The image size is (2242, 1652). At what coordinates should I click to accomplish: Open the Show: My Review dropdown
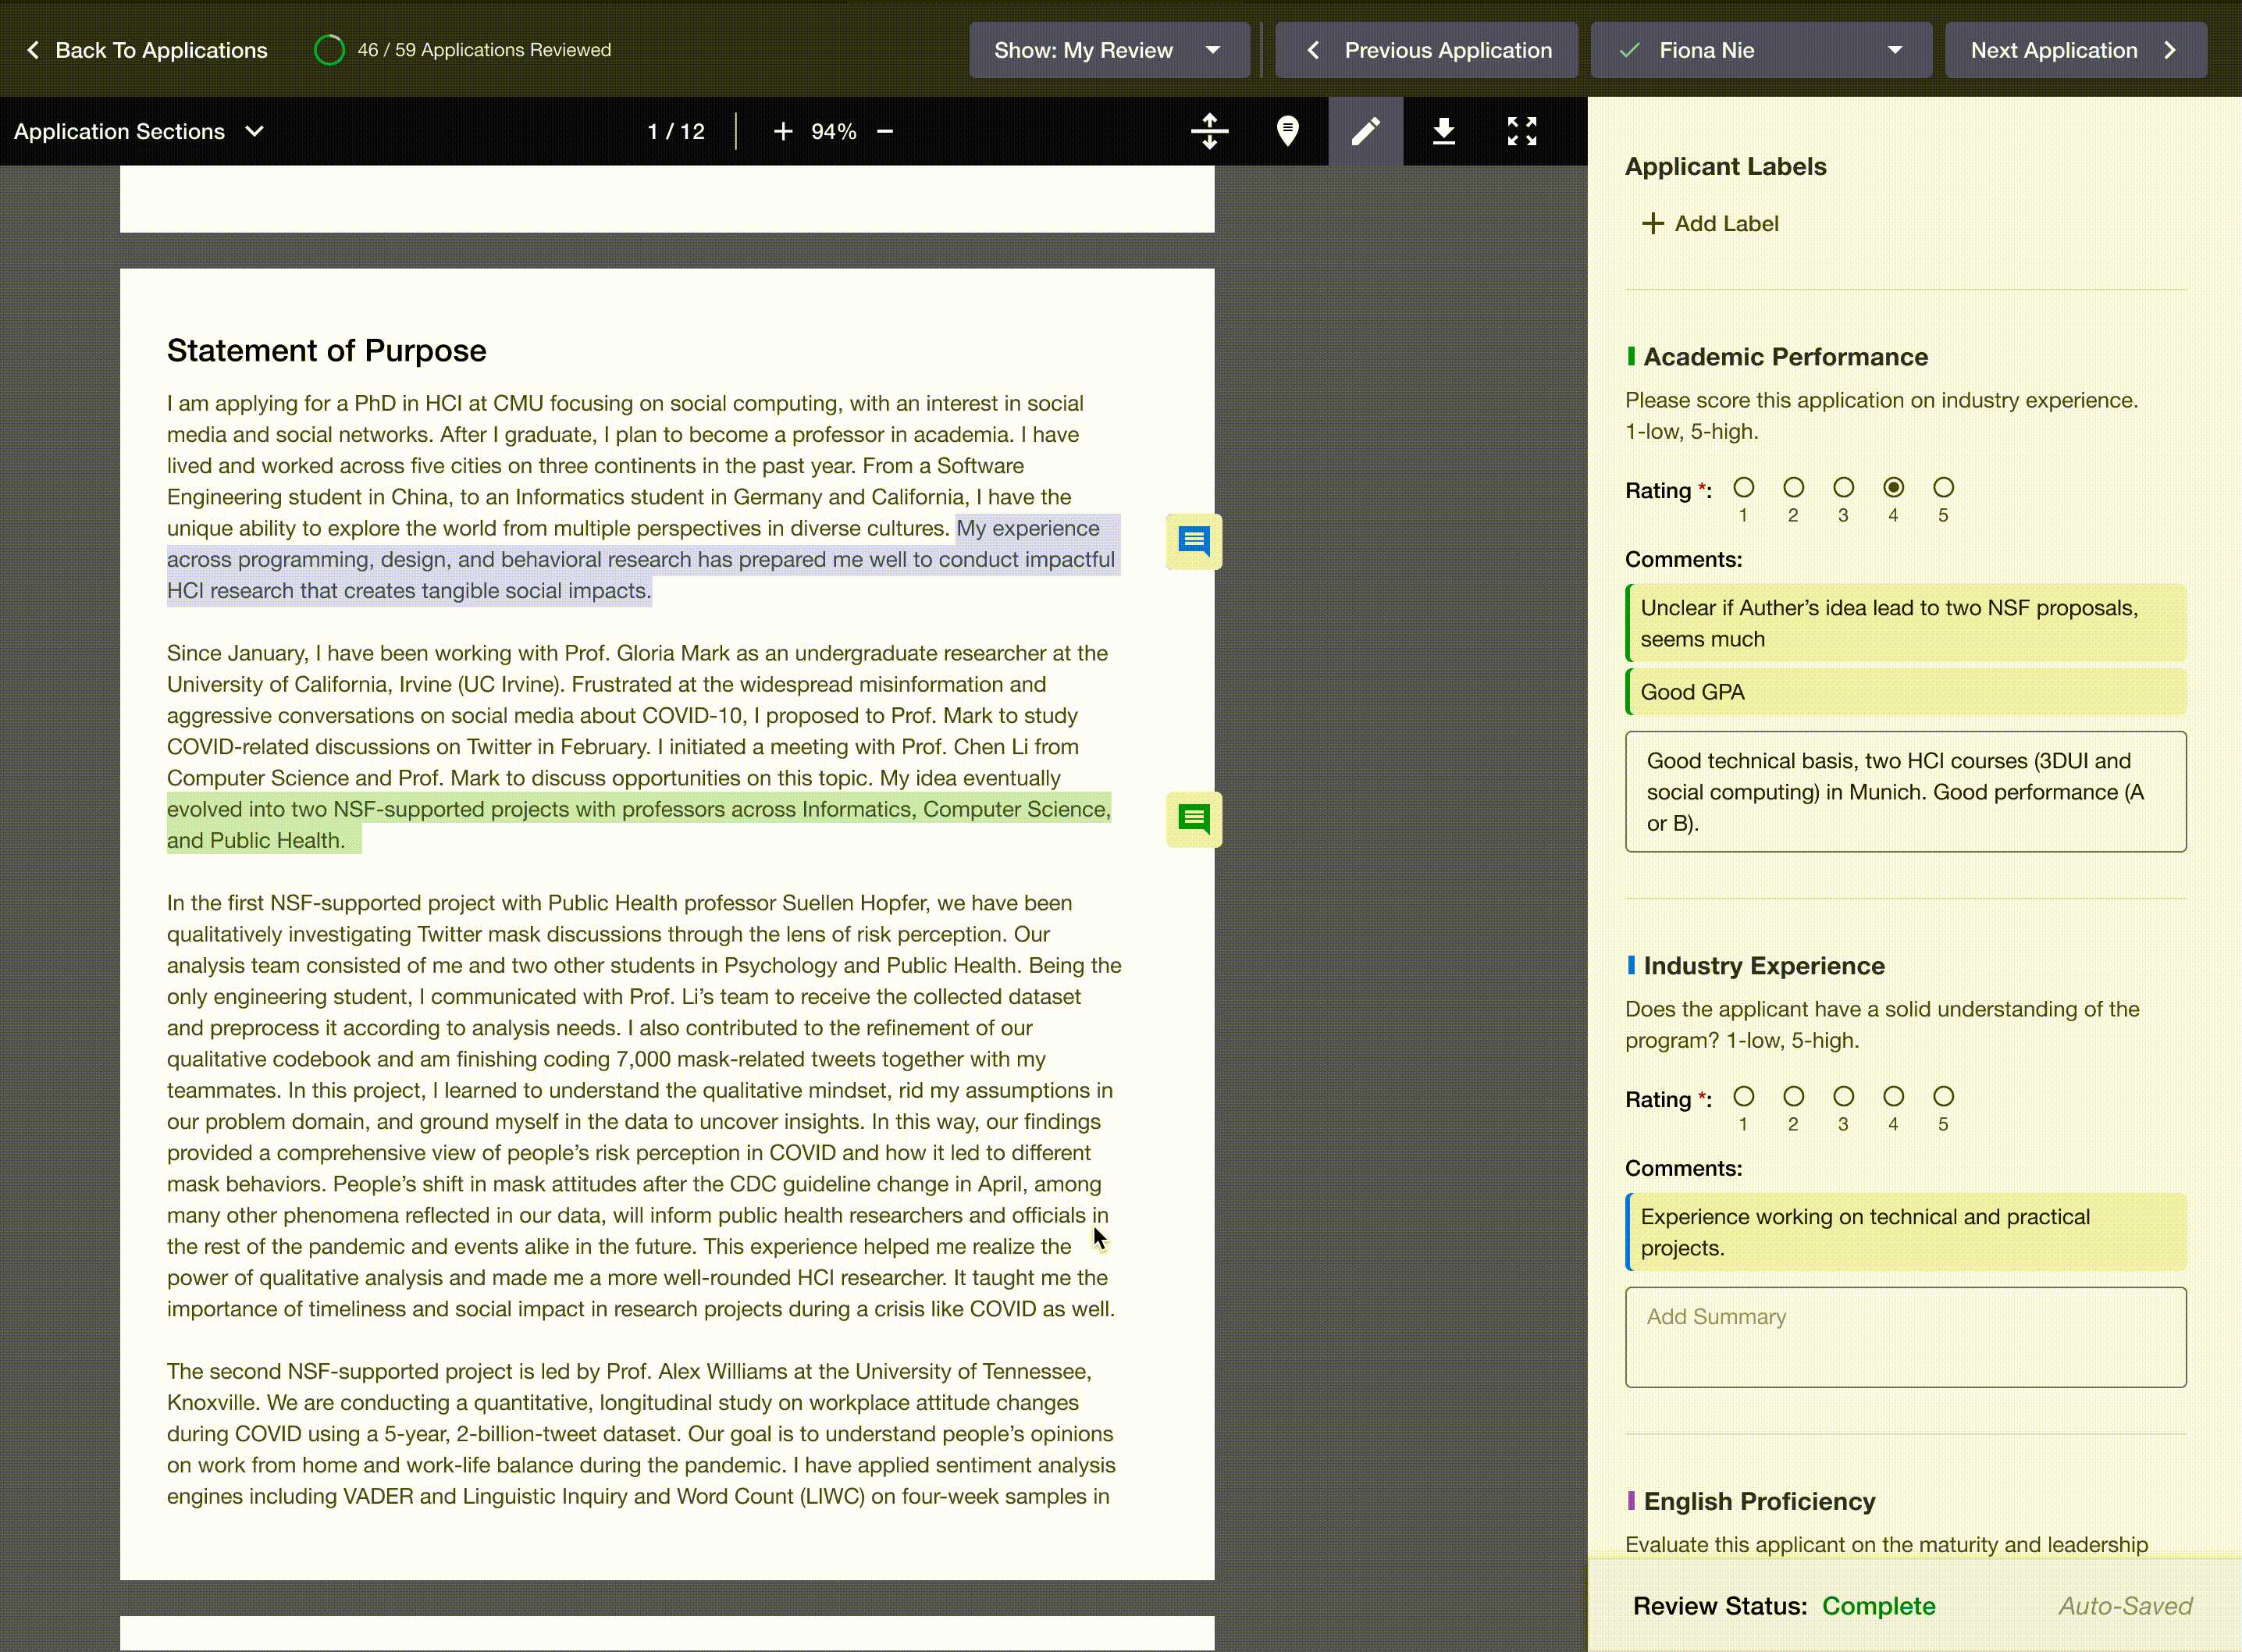pos(1108,50)
